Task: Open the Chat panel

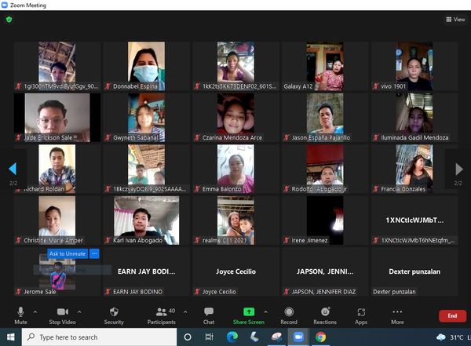Action: pyautogui.click(x=209, y=315)
